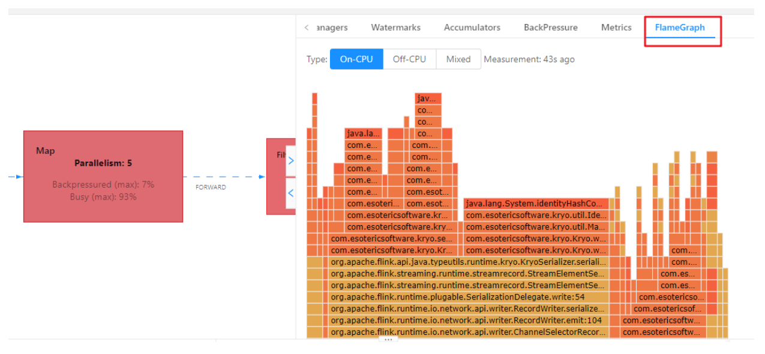The height and width of the screenshot is (354, 765).
Task: Click the left chevron on the panel edge
Action: [x=291, y=193]
